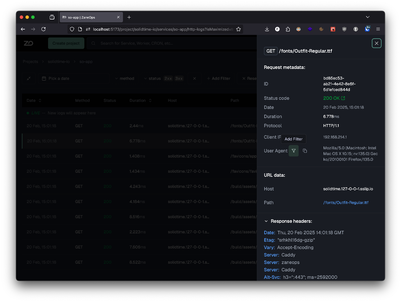Open the 200 OK status link

point(334,98)
